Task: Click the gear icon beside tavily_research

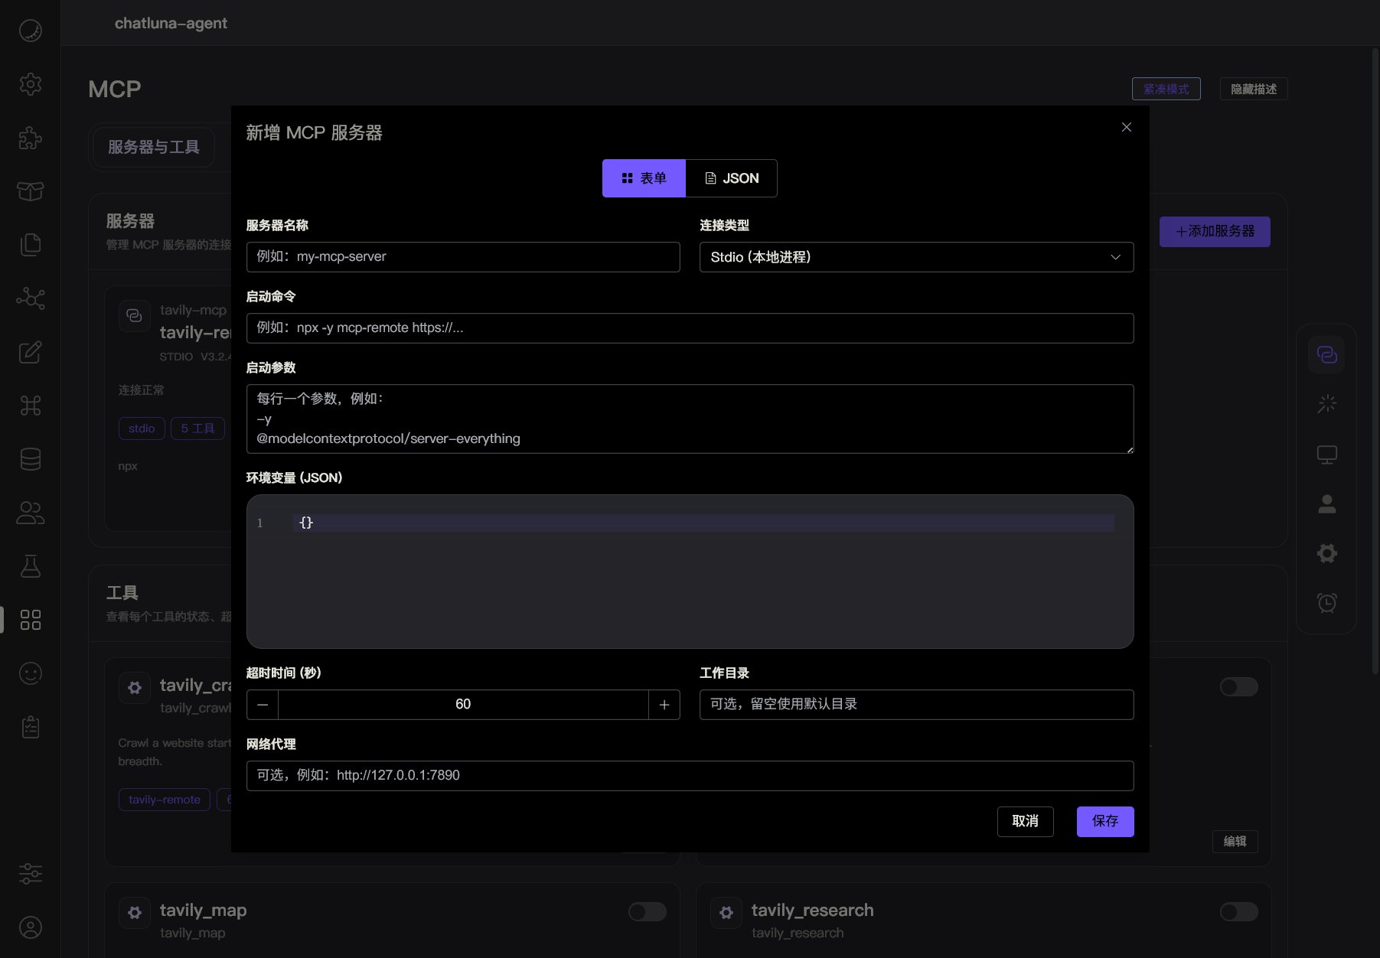Action: pos(726,912)
